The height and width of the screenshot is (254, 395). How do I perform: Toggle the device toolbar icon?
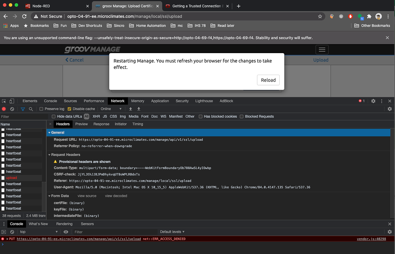click(12, 101)
